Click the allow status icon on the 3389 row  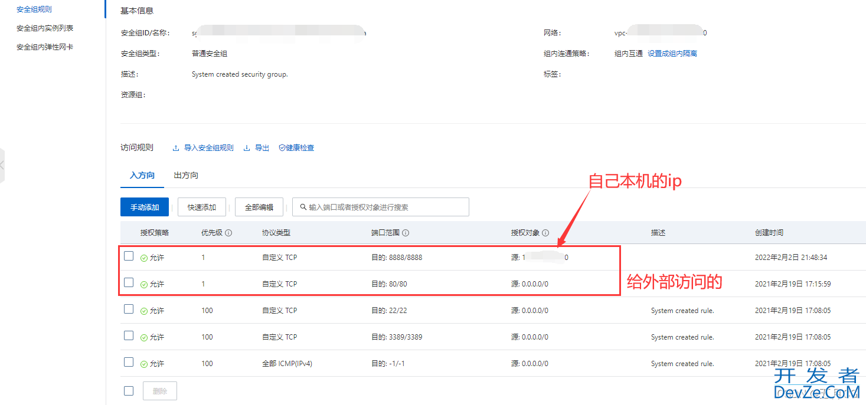point(144,338)
